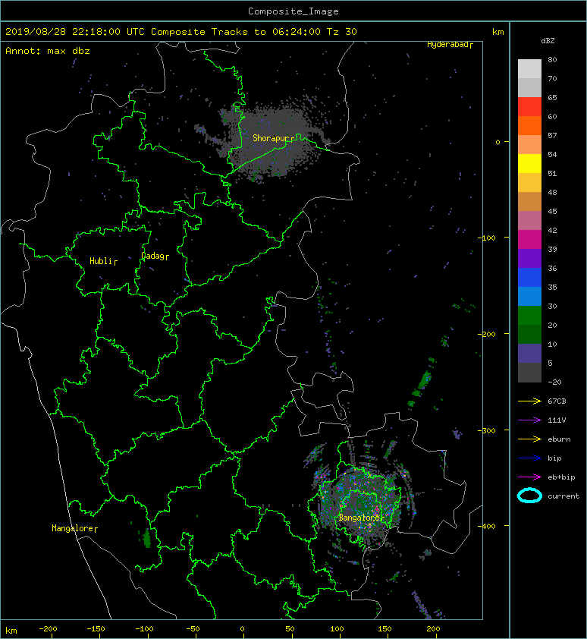
Task: Click the 150 tick label on horizontal axis
Action: [x=385, y=629]
